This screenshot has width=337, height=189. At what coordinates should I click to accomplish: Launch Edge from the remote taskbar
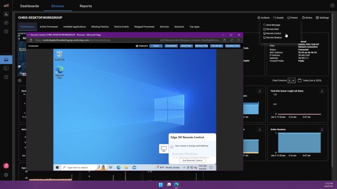118,168
